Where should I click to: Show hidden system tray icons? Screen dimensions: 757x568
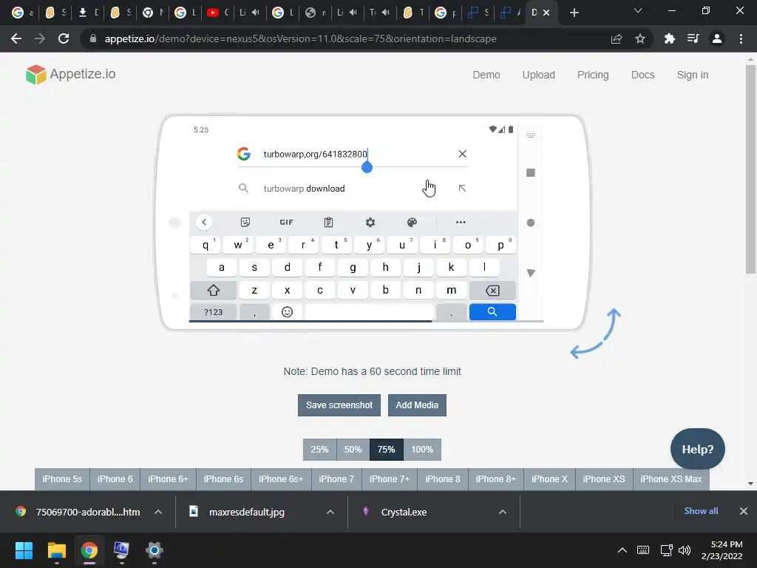coord(622,550)
